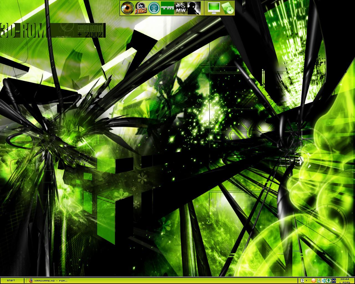Image resolution: width=355 pixels, height=284 pixels.
Task: Open the green folder with CD icon
Action: click(228, 8)
